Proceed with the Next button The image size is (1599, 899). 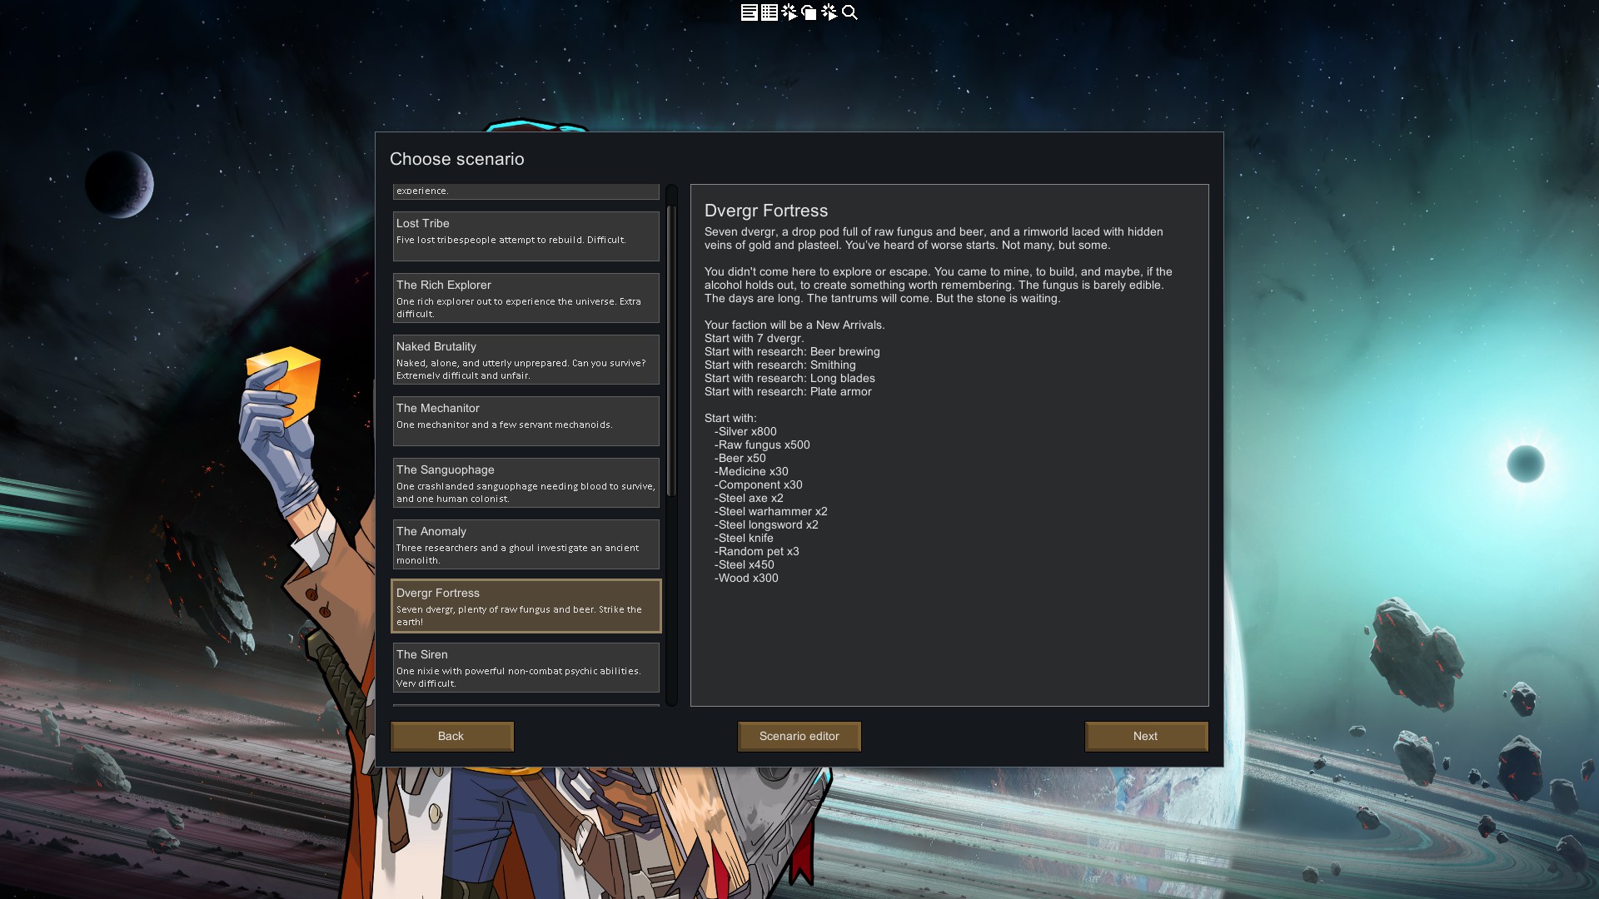[1146, 736]
